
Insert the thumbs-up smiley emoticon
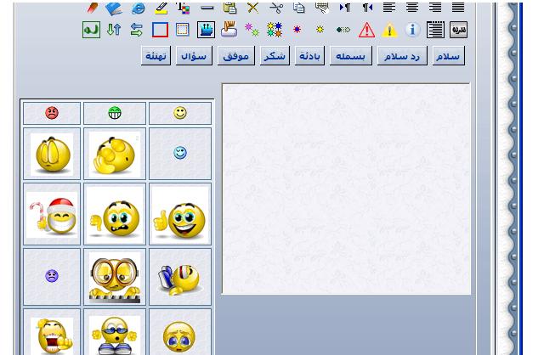pyautogui.click(x=180, y=214)
